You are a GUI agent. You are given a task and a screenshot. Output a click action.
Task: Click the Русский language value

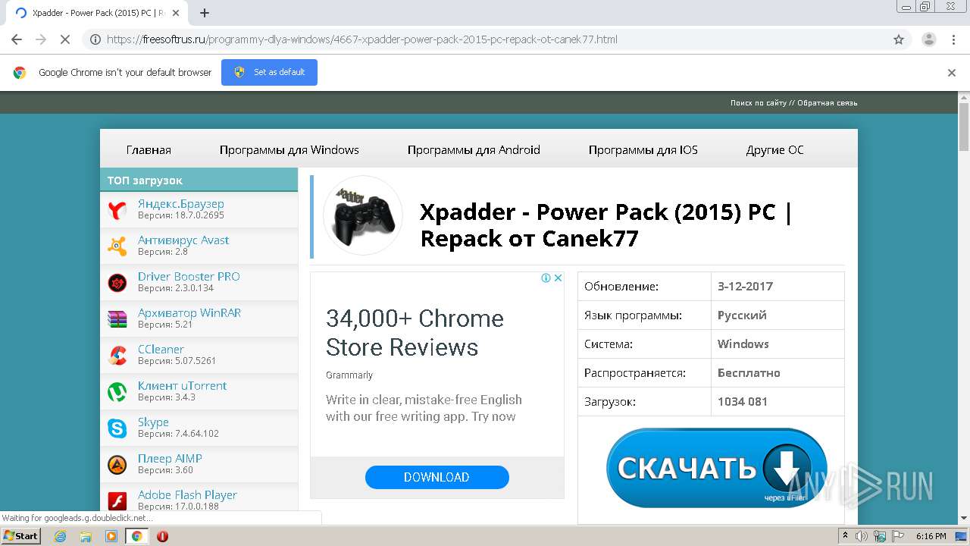tap(742, 315)
